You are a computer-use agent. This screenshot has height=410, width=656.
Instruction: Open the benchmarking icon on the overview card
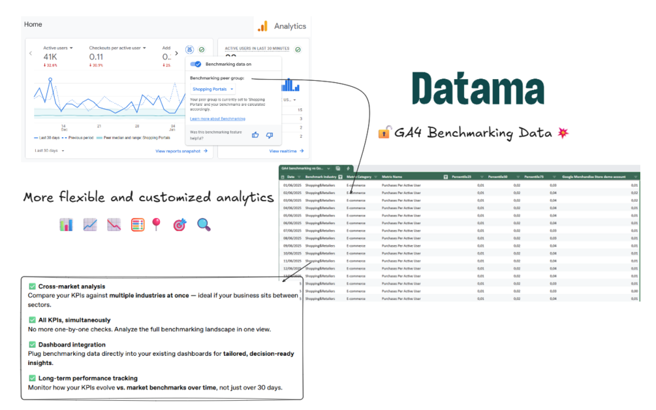pyautogui.click(x=189, y=50)
